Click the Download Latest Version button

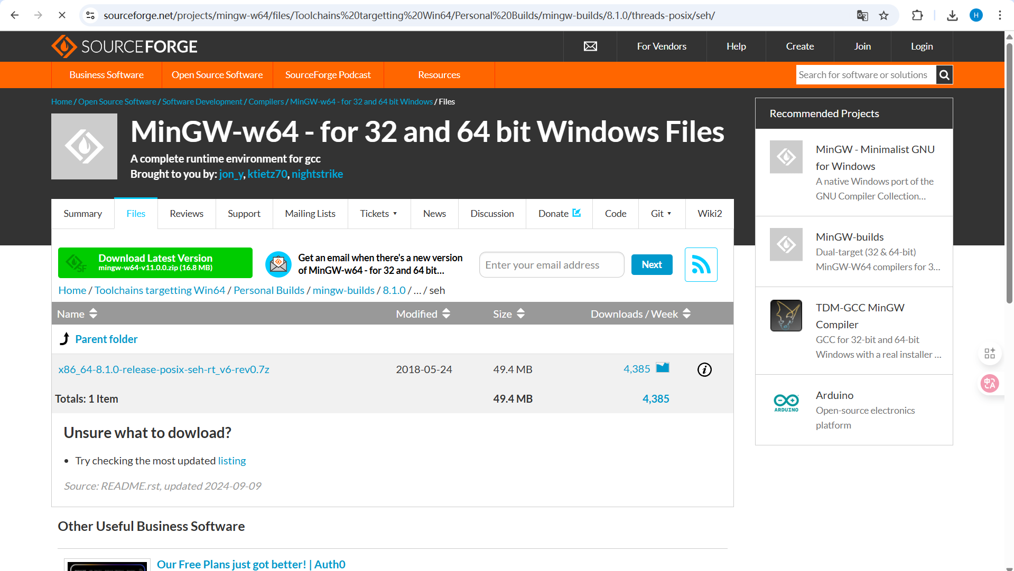pyautogui.click(x=155, y=262)
